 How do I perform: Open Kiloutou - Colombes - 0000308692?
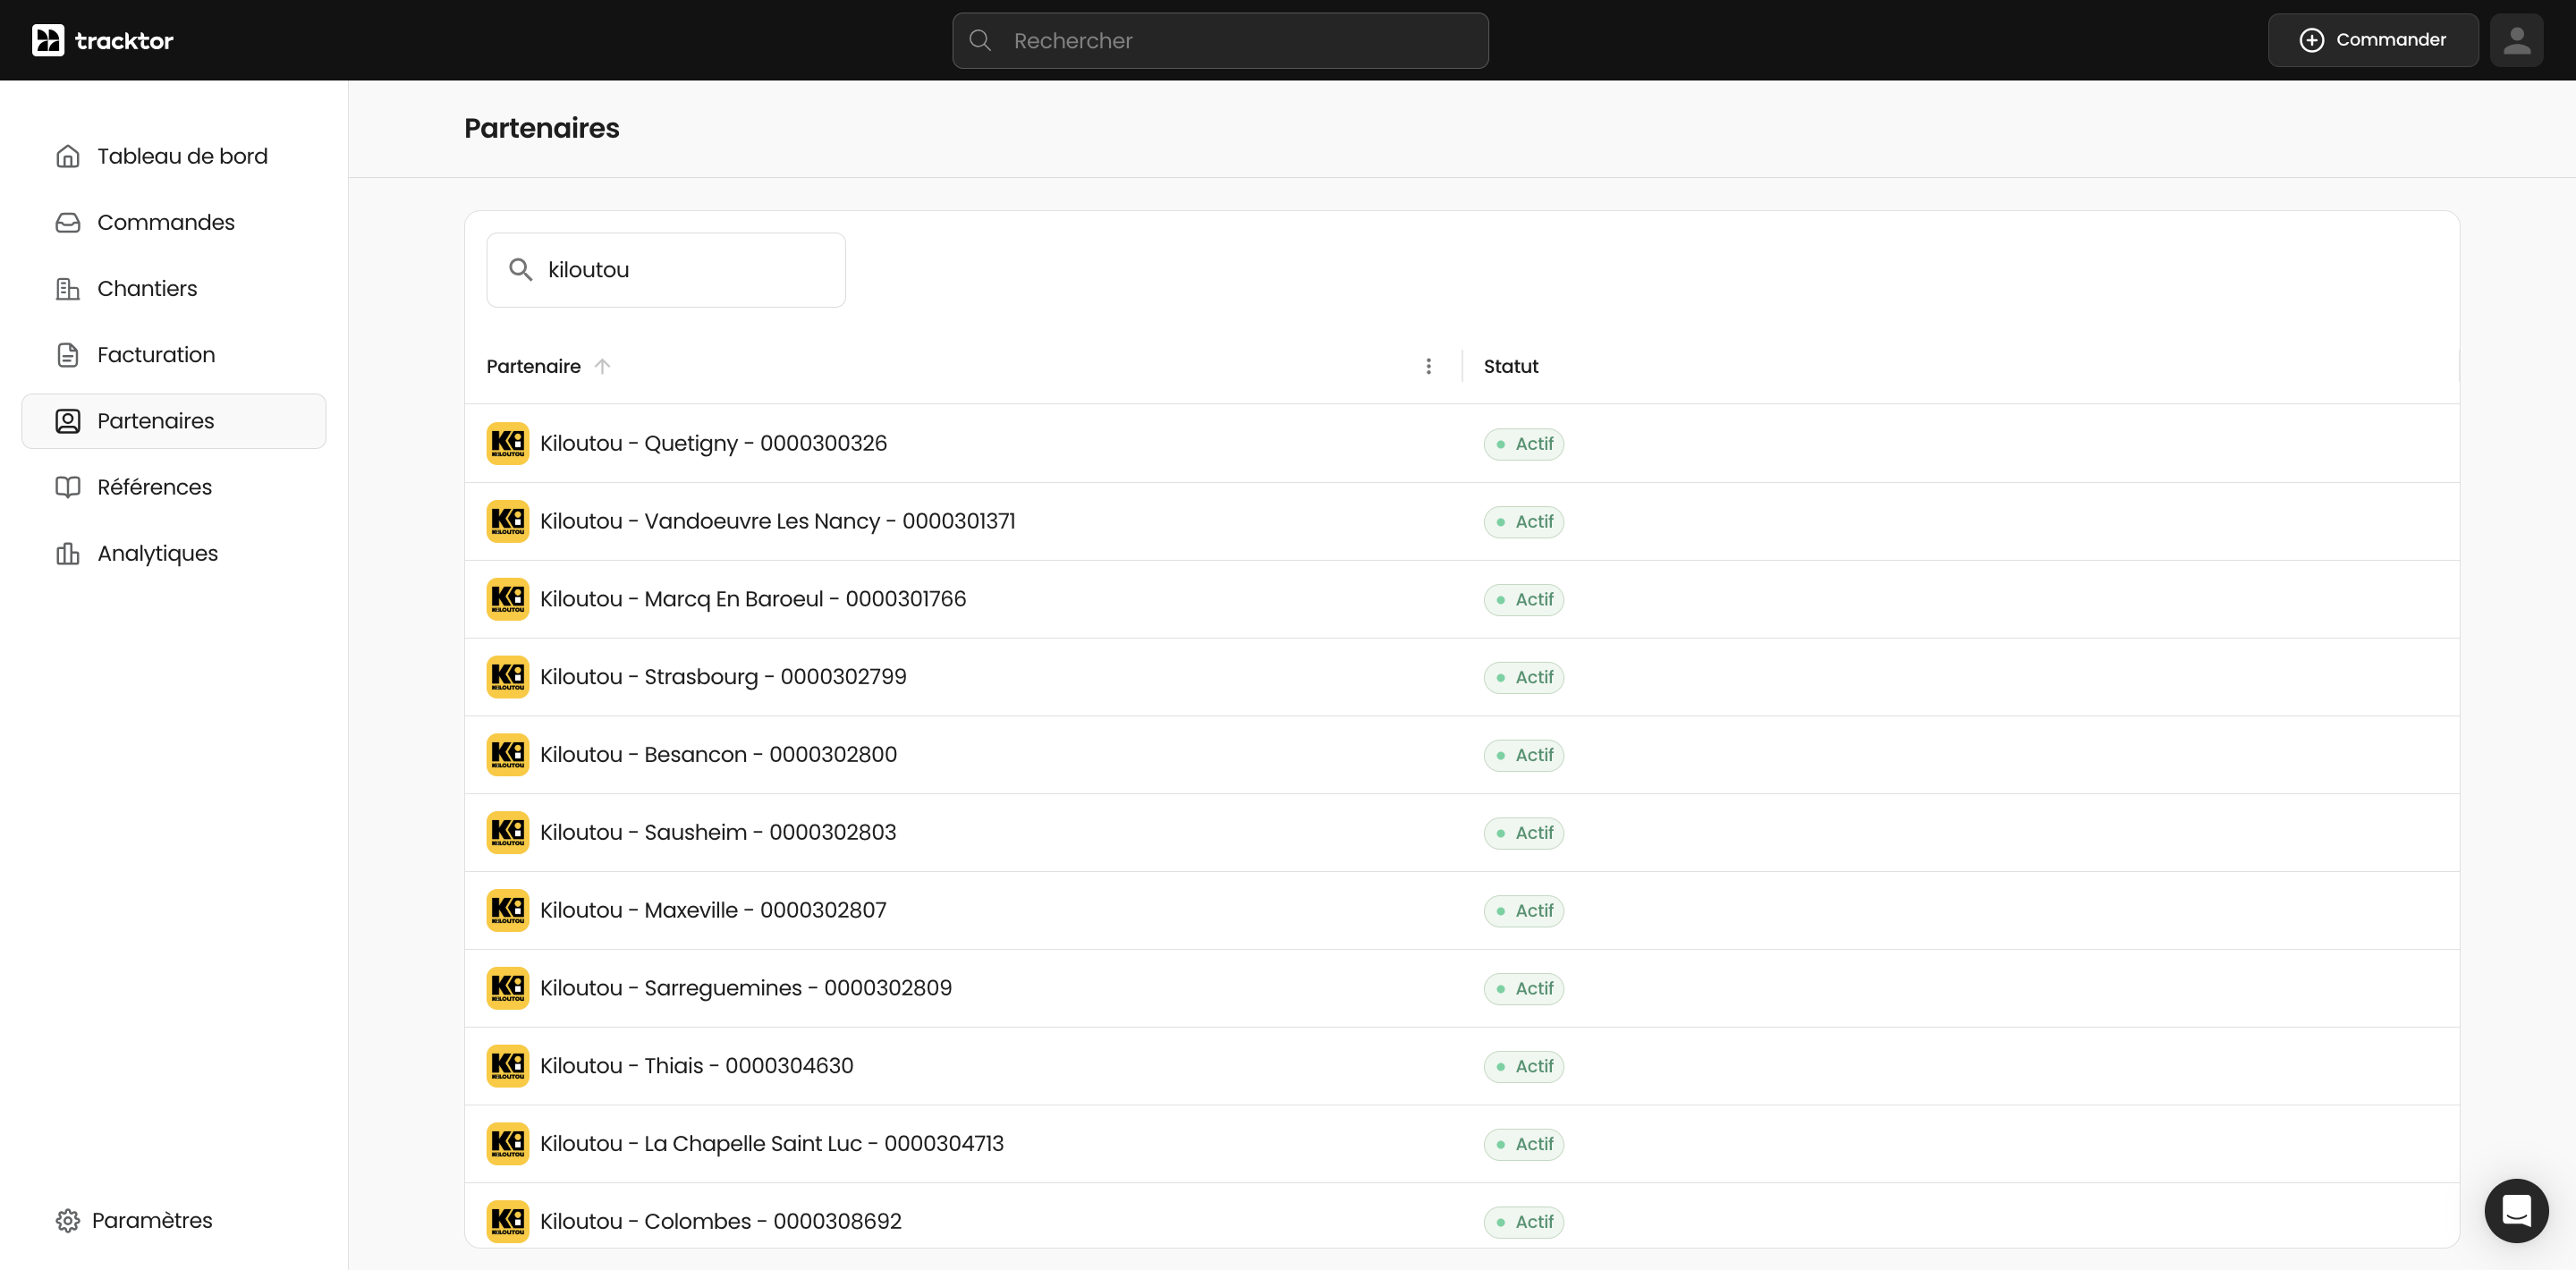pos(721,1221)
